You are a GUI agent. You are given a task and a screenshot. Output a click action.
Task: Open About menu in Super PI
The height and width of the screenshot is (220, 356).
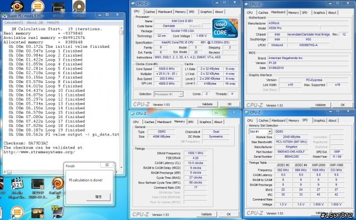pos(35,22)
